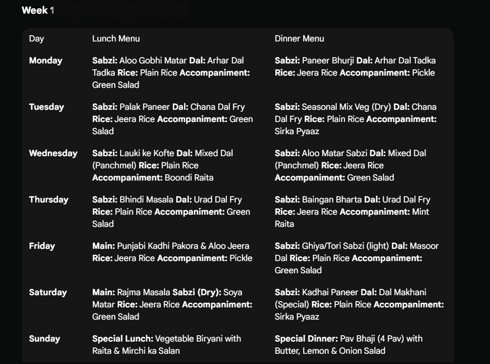Click Monday dinner cell with Paneer Bhurji

click(355, 67)
